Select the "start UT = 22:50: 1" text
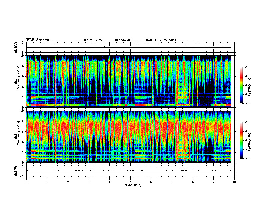The width and height of the screenshot is (264, 204). click(161, 40)
